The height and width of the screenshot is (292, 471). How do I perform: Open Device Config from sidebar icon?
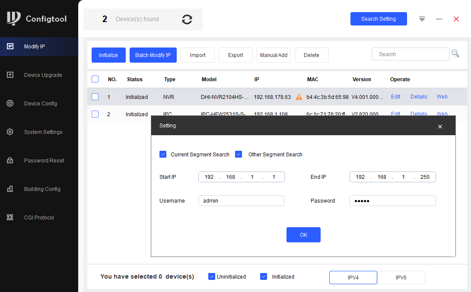coord(10,104)
